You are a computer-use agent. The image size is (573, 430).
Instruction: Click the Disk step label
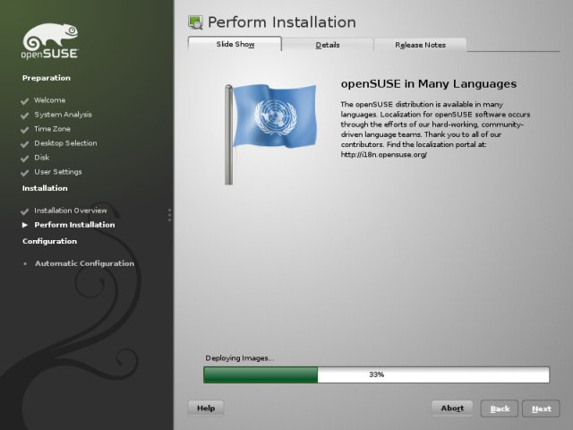42,158
